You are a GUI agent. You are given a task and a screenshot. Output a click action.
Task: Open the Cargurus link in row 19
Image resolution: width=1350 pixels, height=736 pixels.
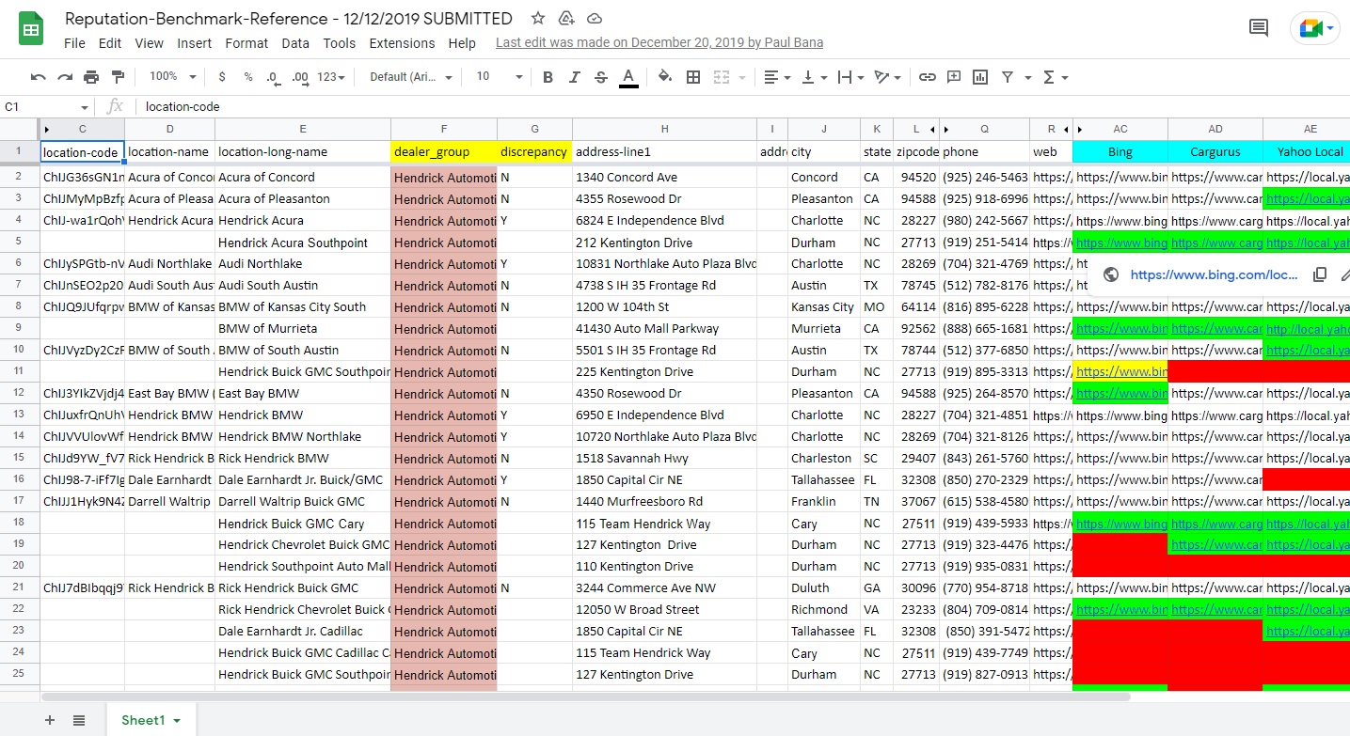pyautogui.click(x=1215, y=544)
